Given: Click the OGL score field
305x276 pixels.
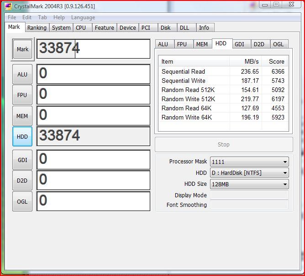Looking at the screenshot, I should click(94, 201).
